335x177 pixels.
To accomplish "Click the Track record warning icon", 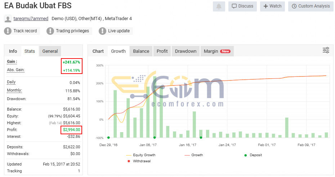I will coord(8,31).
